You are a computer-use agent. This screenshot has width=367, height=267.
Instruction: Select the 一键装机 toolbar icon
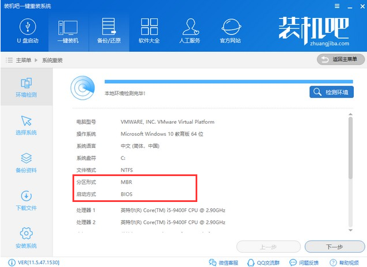click(x=67, y=31)
